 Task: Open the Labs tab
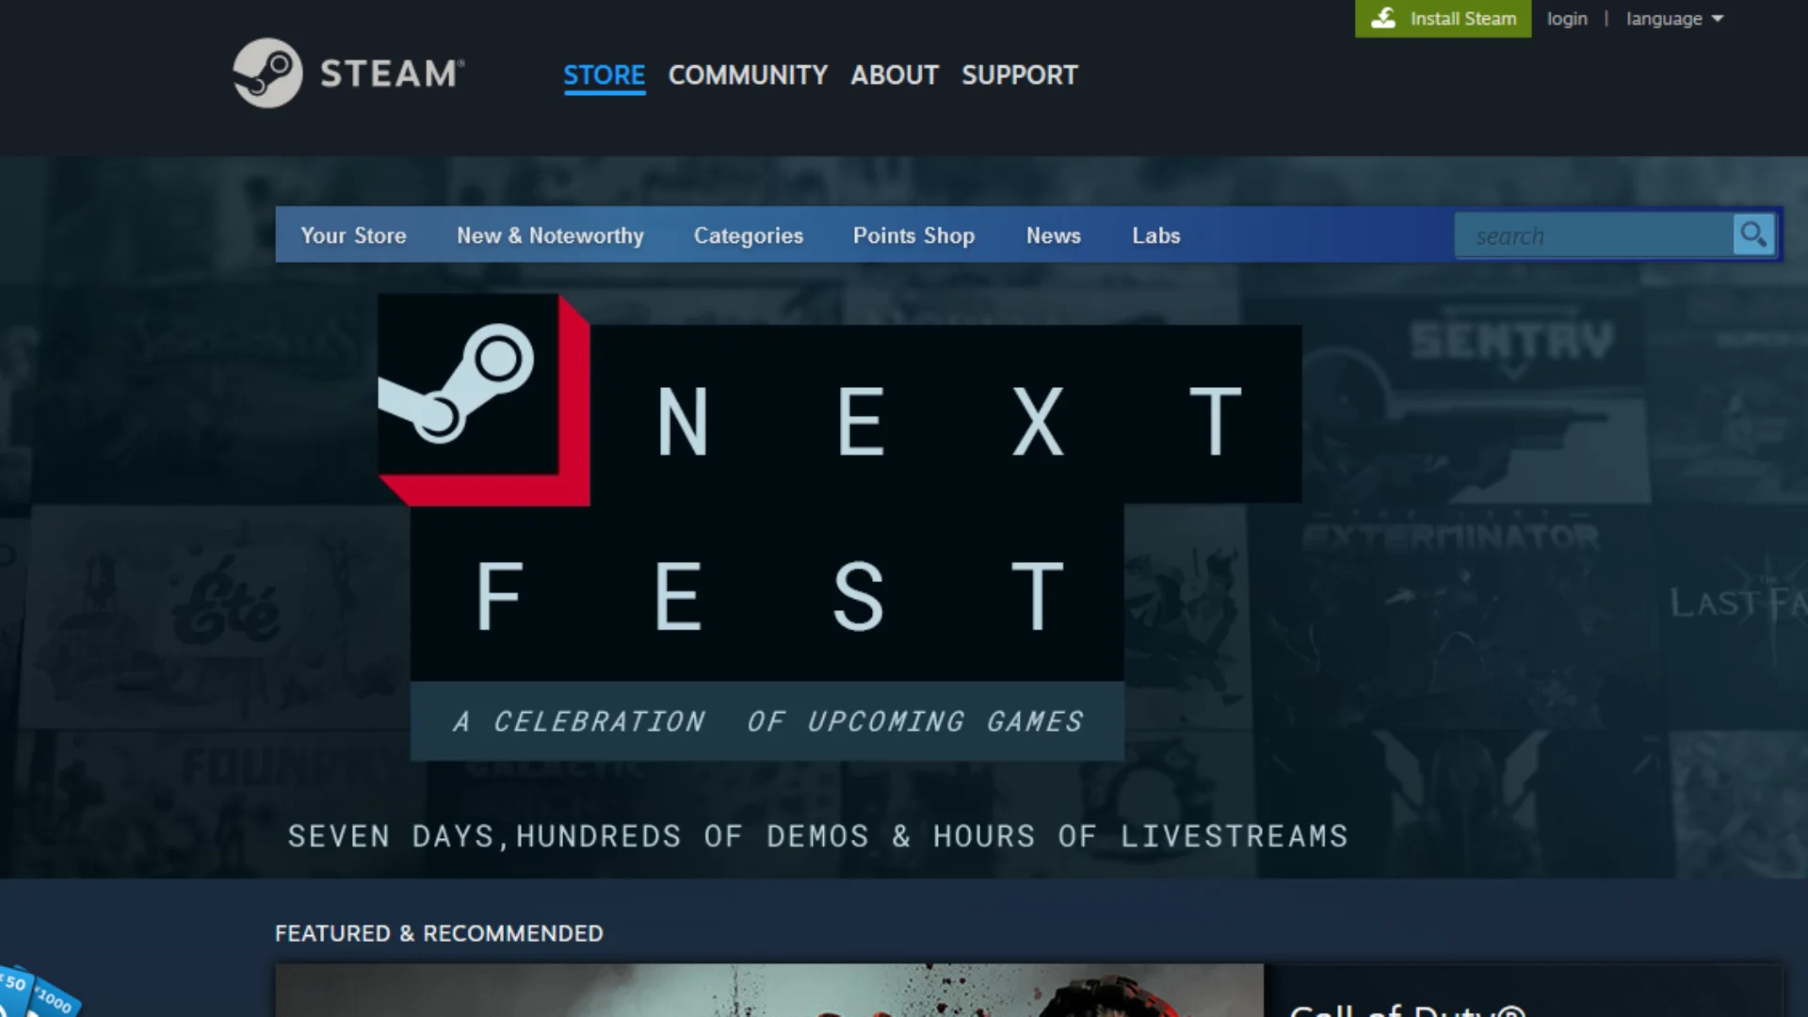(1155, 235)
